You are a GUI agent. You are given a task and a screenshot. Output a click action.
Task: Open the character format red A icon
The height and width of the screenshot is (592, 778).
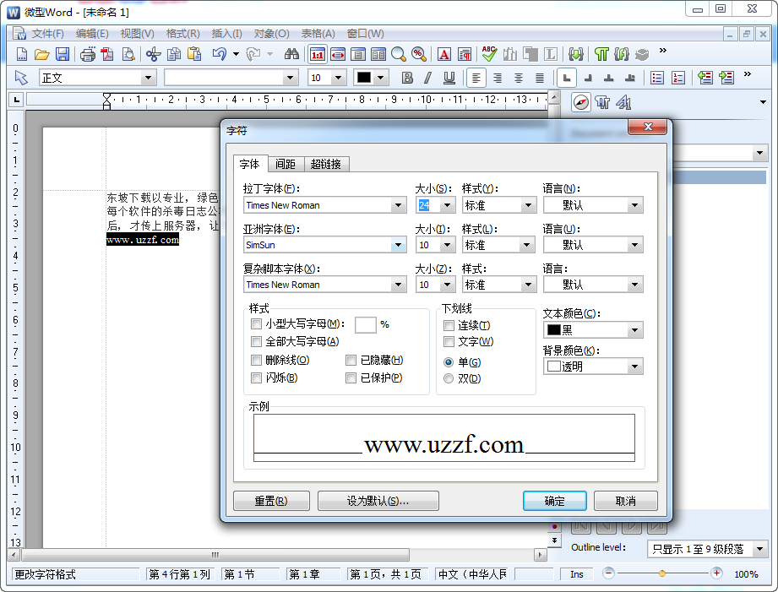[444, 54]
